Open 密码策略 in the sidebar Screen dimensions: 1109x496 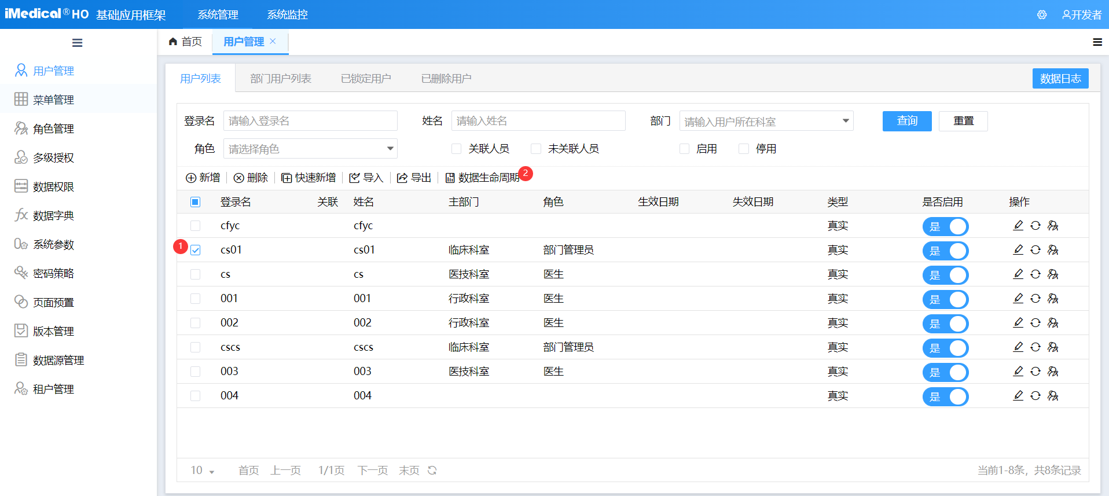[53, 274]
